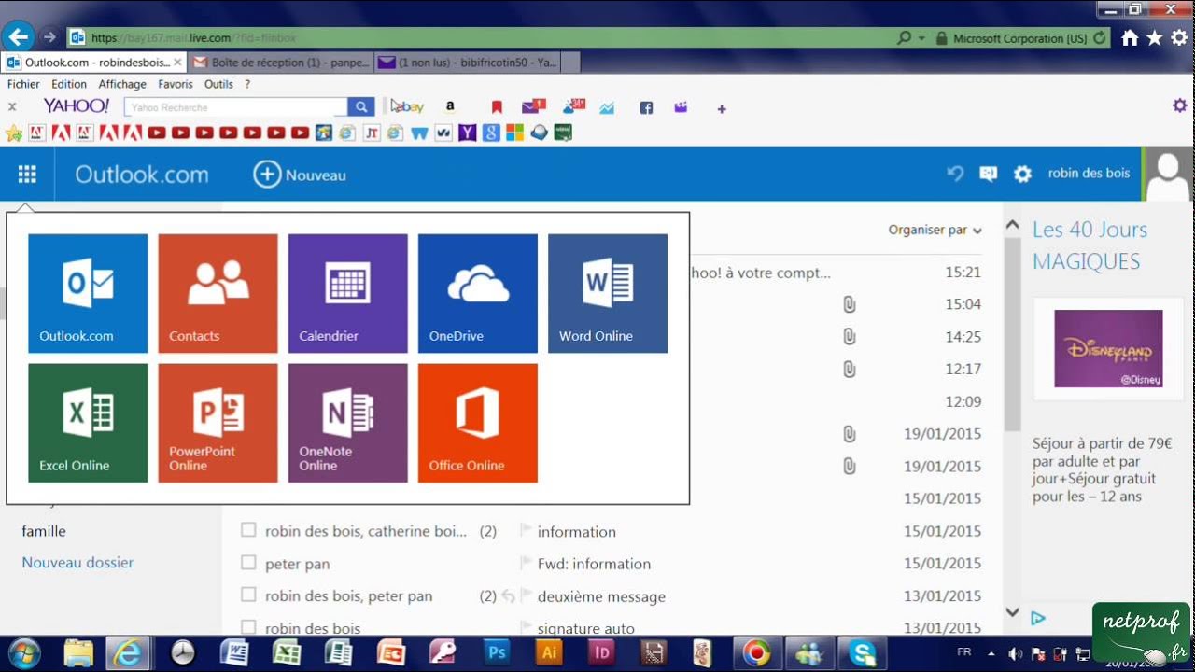Open the Contacts tile
This screenshot has height=672, width=1195.
pos(218,293)
